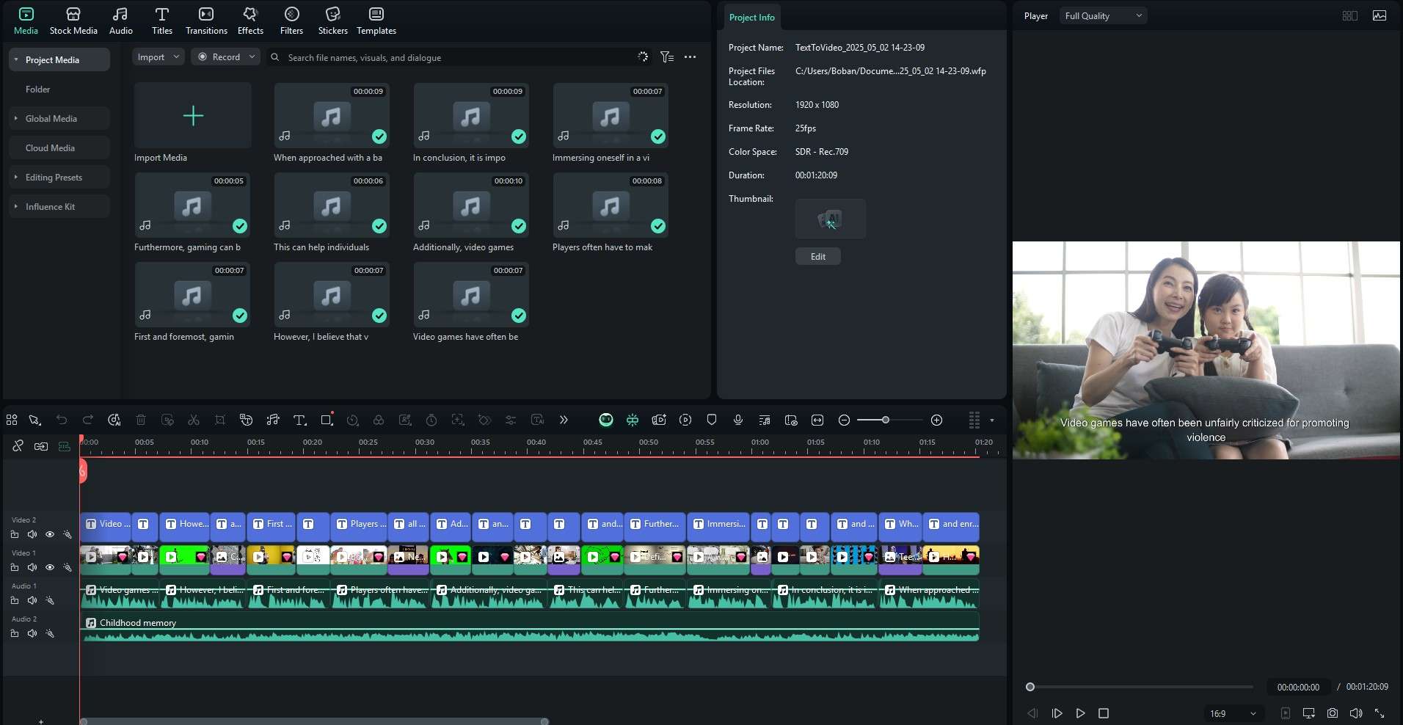Viewport: 1403px width, 725px height.
Task: Click the audio beat detection music icon
Action: 273,420
